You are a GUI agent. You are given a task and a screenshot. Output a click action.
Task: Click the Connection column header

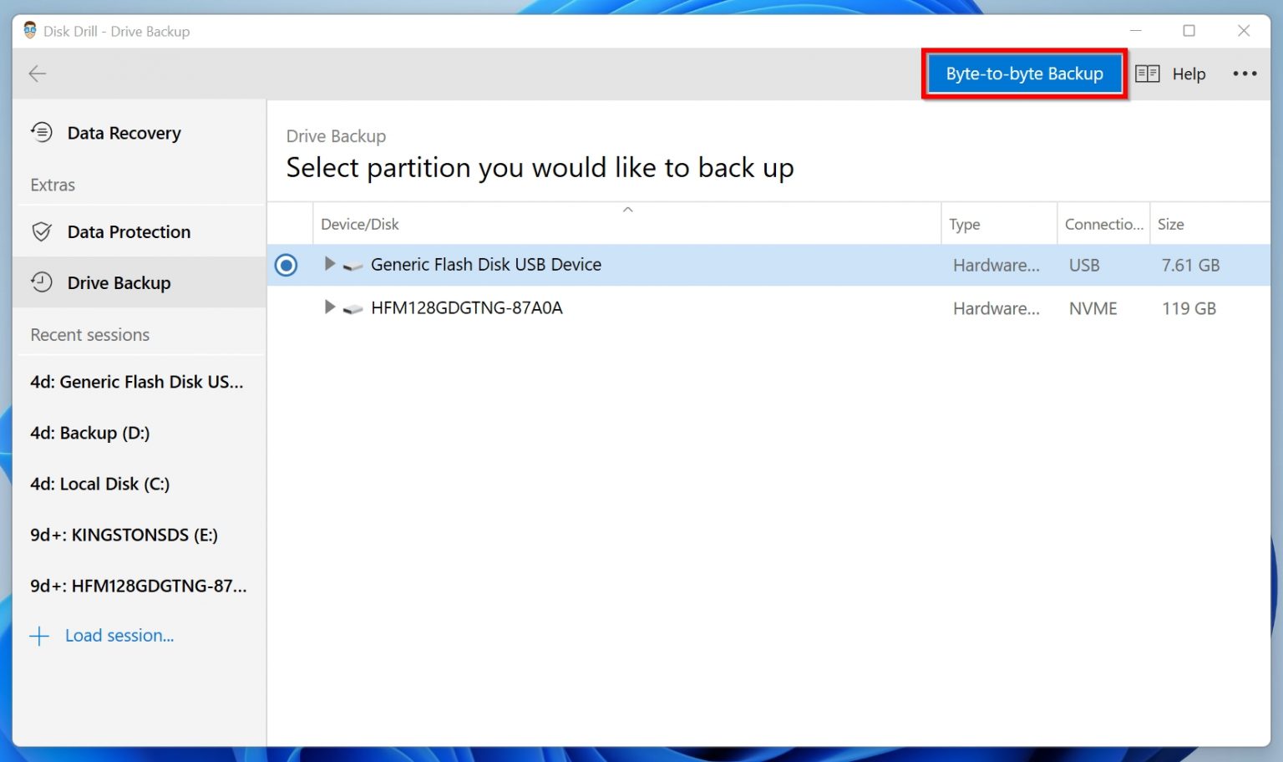click(1103, 224)
